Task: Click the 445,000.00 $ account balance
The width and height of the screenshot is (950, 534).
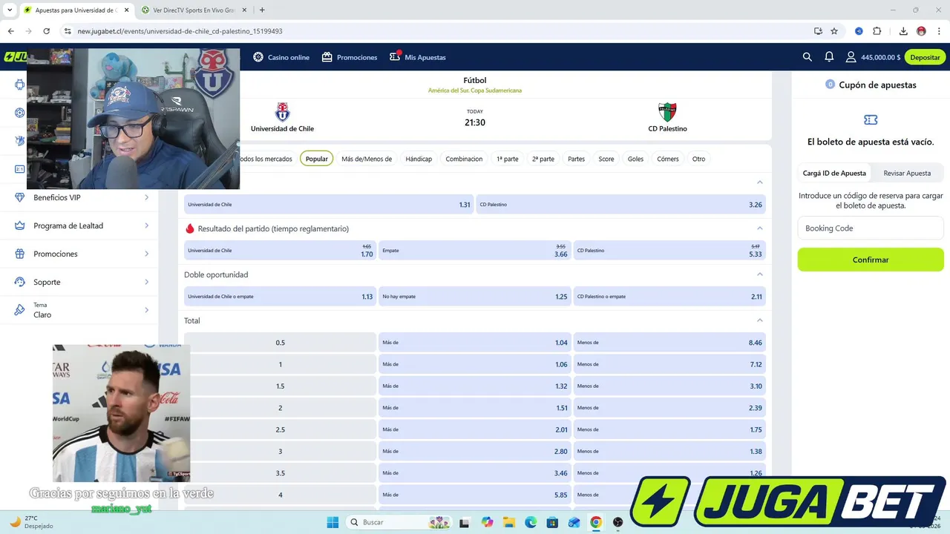Action: click(881, 57)
